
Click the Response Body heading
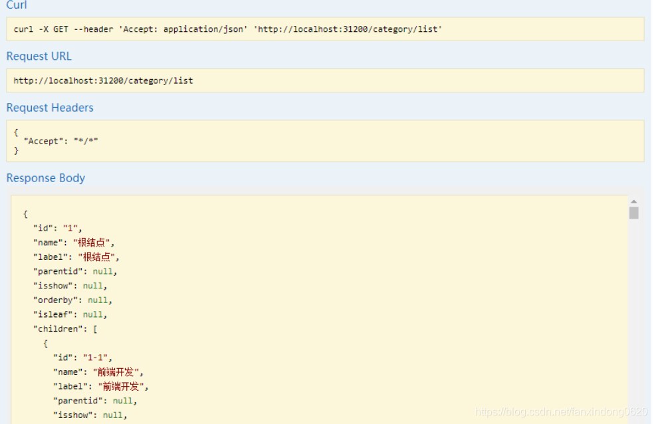point(45,178)
